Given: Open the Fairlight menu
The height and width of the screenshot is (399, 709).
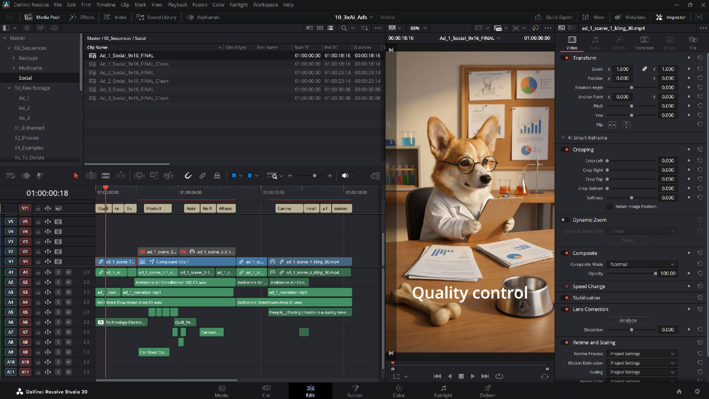Looking at the screenshot, I should click(239, 5).
